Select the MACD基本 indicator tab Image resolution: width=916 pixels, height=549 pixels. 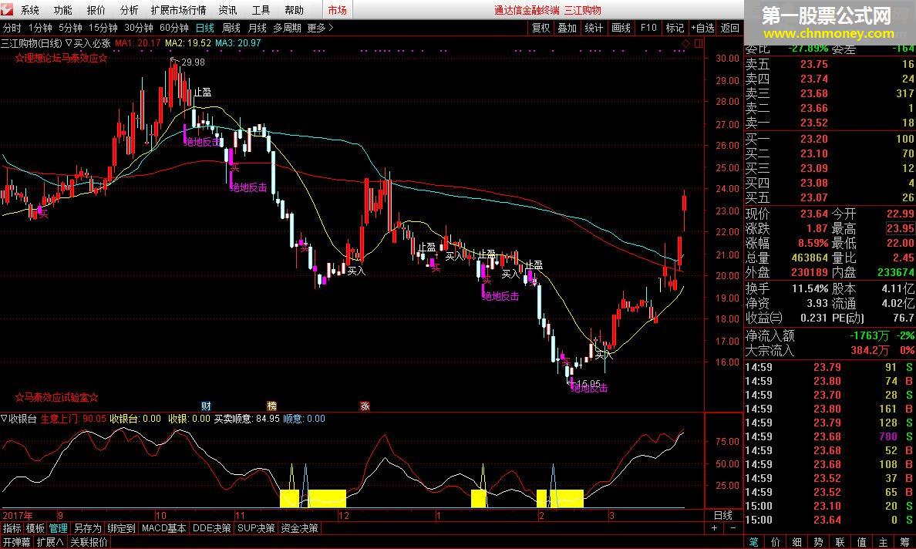tap(164, 528)
